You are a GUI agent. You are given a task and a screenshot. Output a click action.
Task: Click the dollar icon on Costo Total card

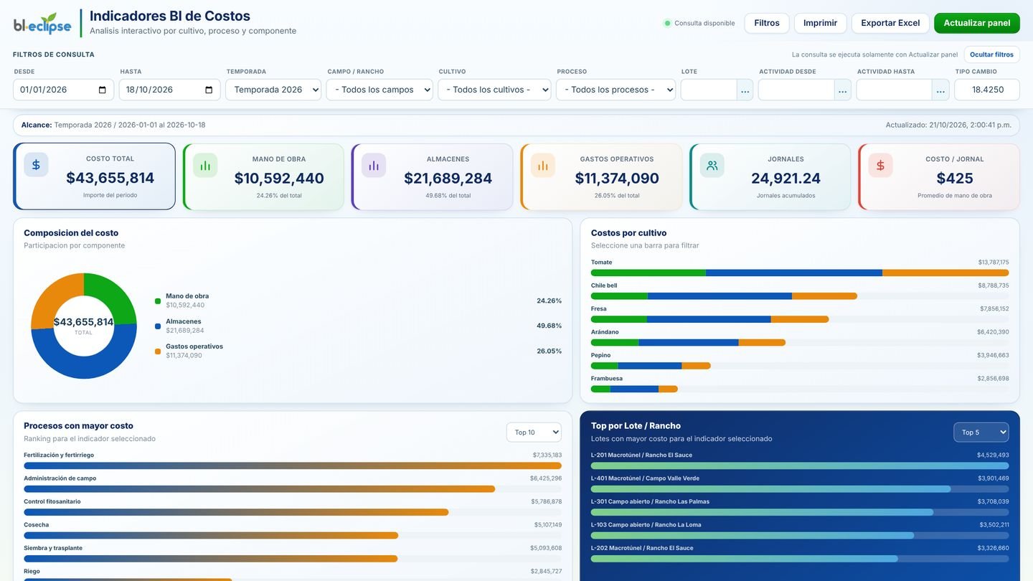click(36, 165)
